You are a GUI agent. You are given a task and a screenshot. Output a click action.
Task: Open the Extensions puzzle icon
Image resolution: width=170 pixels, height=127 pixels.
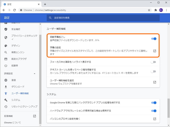(156, 10)
